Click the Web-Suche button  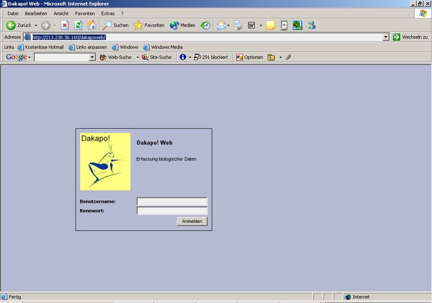[x=116, y=57]
